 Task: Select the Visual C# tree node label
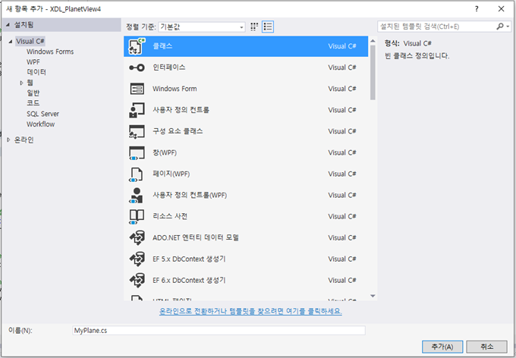(30, 41)
